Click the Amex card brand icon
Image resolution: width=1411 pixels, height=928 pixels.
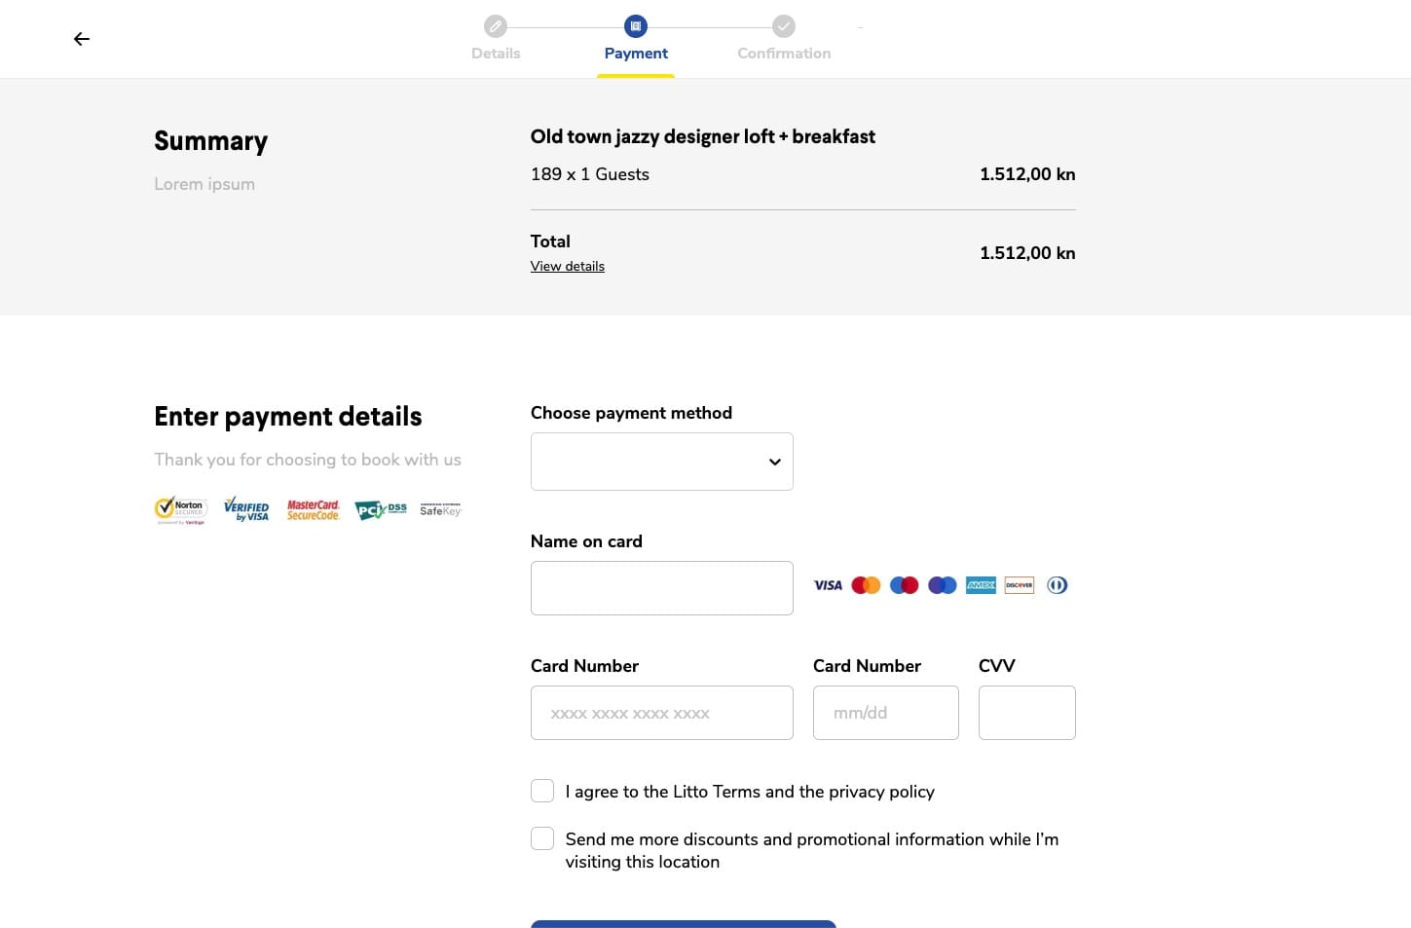pos(981,584)
